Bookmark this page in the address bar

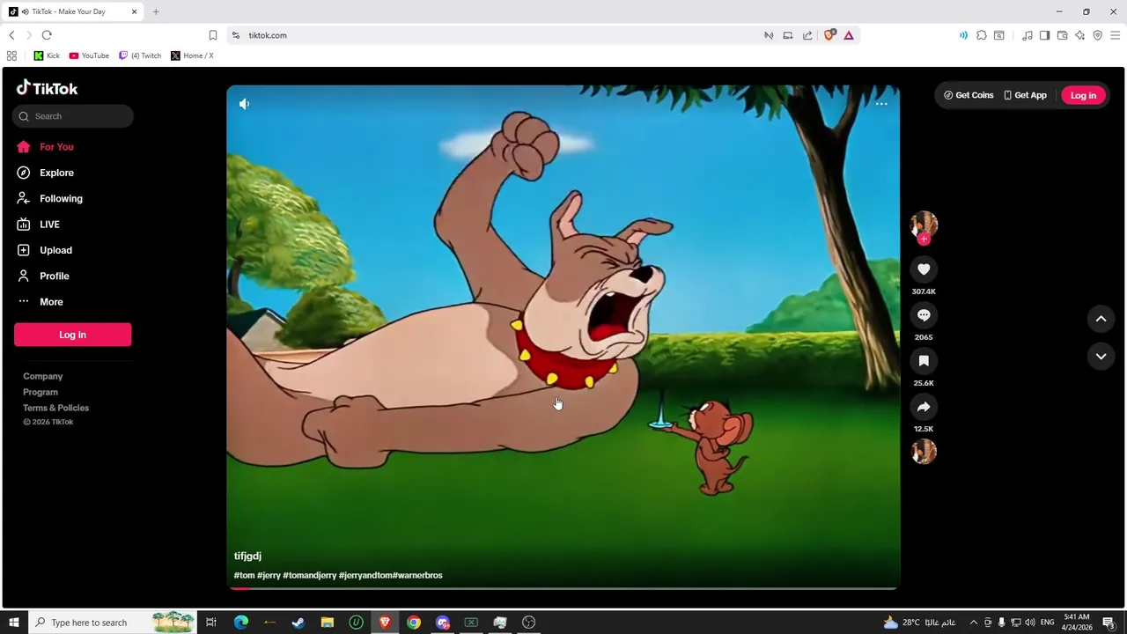(x=213, y=35)
